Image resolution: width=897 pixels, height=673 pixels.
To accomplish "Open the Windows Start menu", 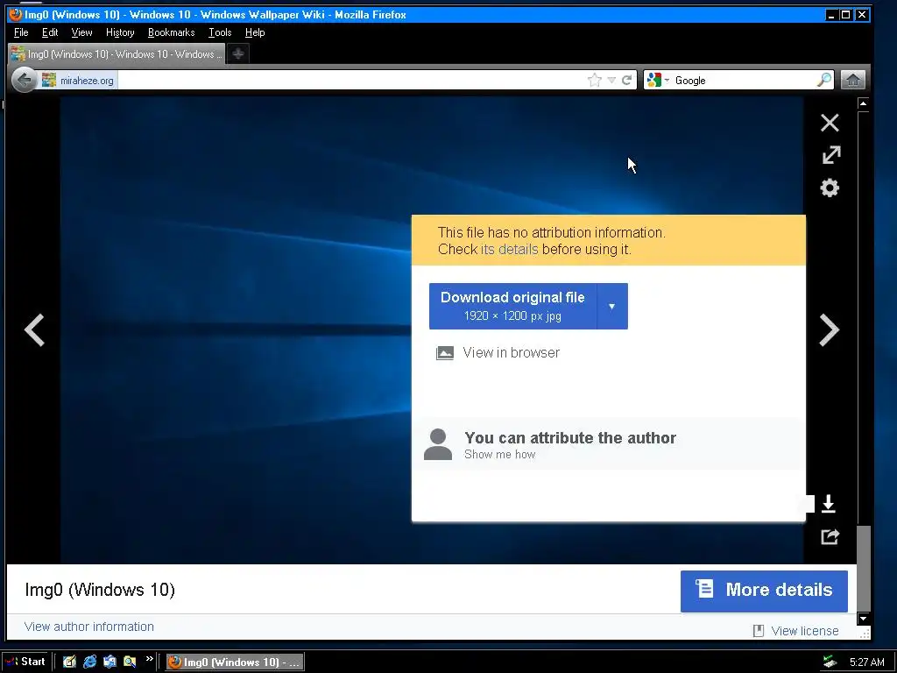I will click(x=26, y=662).
